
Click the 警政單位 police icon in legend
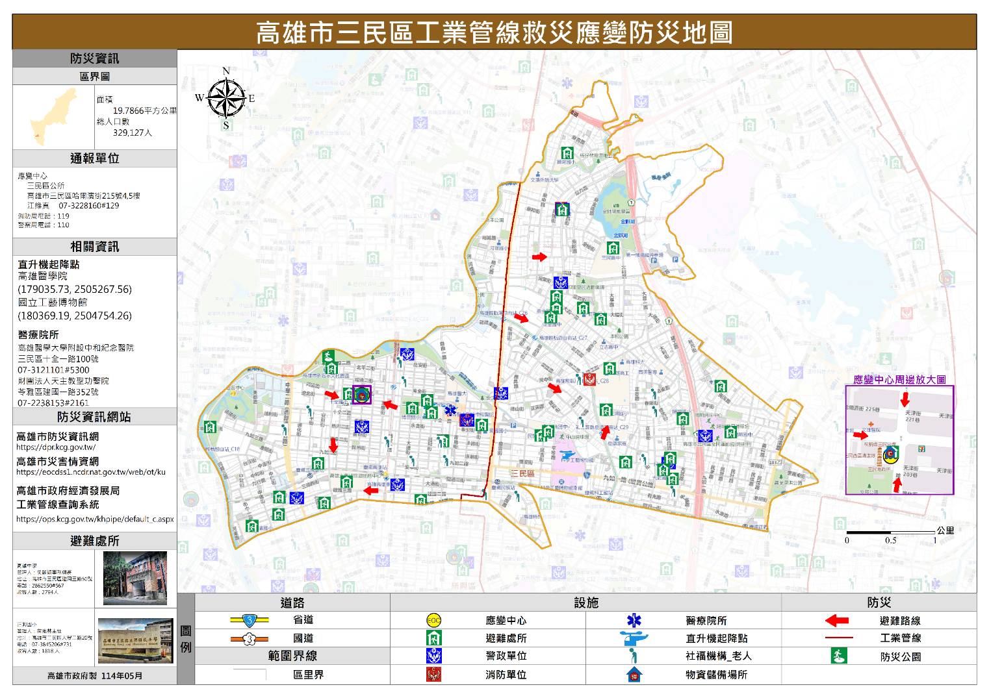[433, 656]
